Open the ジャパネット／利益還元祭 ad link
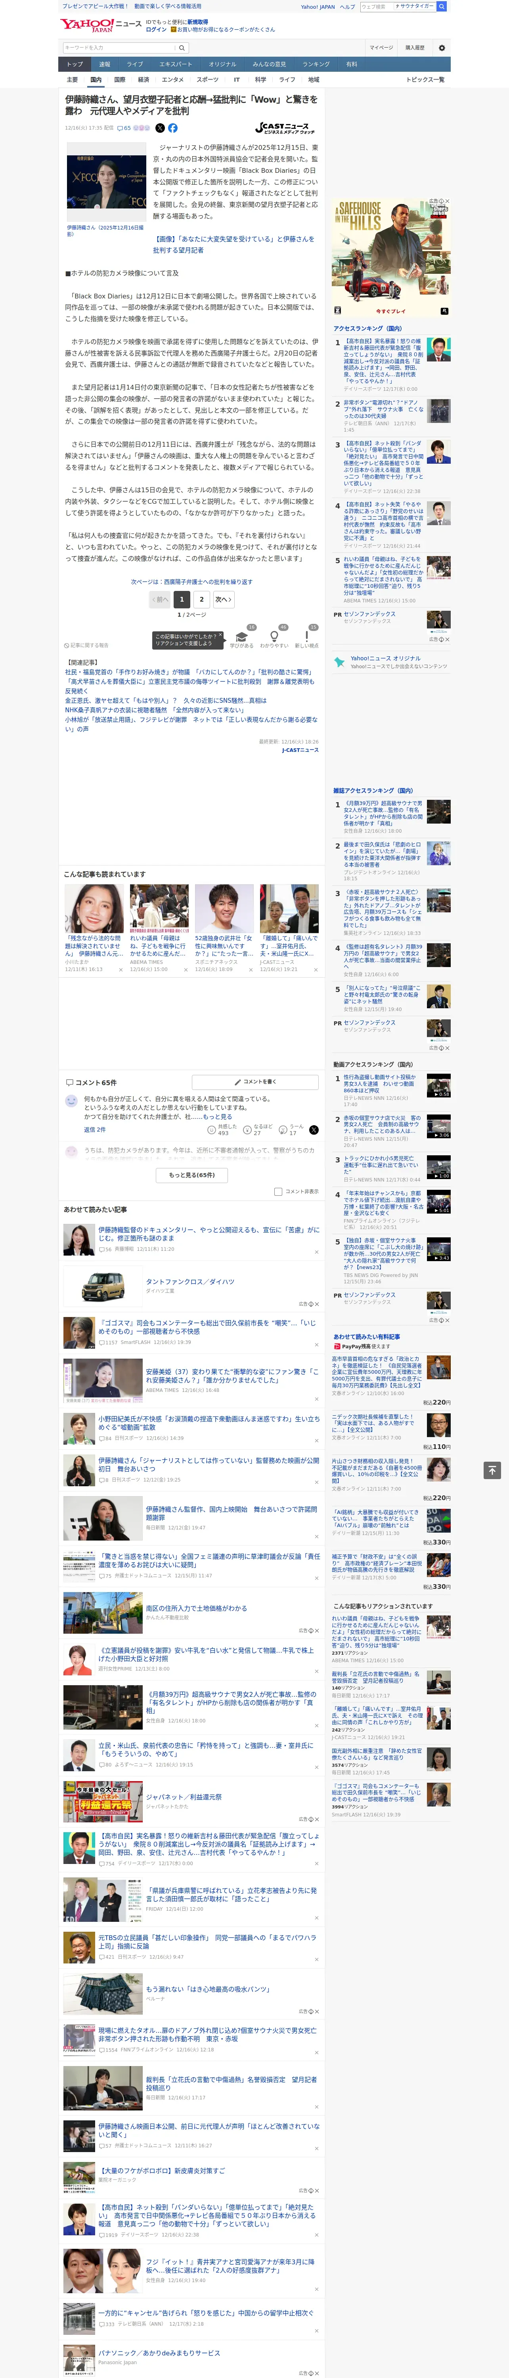Screen dimensions: 509x2378 [x=184, y=1797]
